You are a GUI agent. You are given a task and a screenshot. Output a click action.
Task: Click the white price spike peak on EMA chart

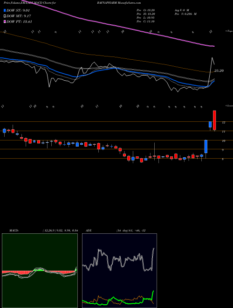tap(212, 57)
